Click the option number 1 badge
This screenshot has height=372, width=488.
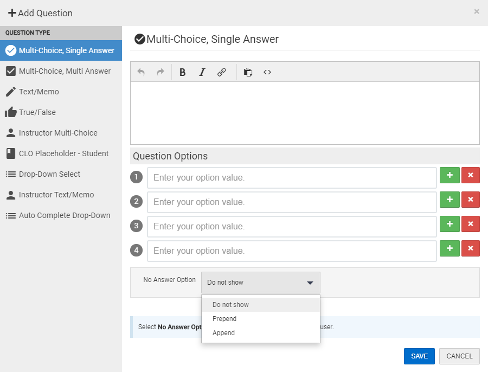[136, 177]
